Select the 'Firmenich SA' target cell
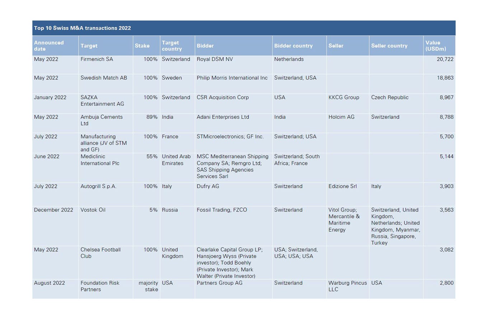 tap(97, 59)
